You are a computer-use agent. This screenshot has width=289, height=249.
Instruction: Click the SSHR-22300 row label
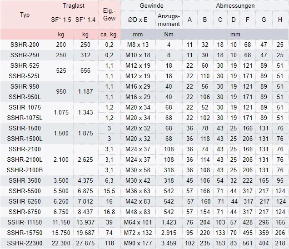coord(25,244)
